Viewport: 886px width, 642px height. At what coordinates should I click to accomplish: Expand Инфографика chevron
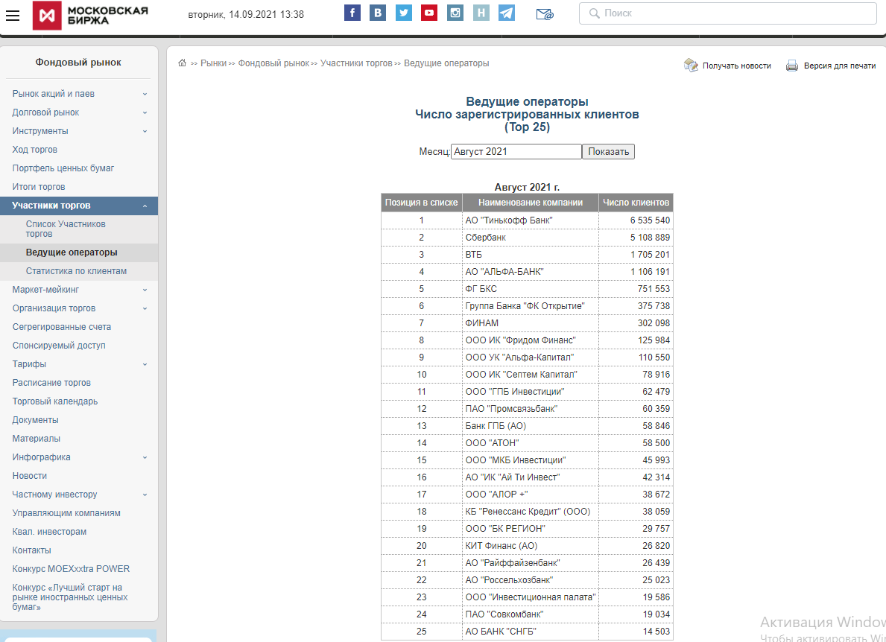(145, 458)
